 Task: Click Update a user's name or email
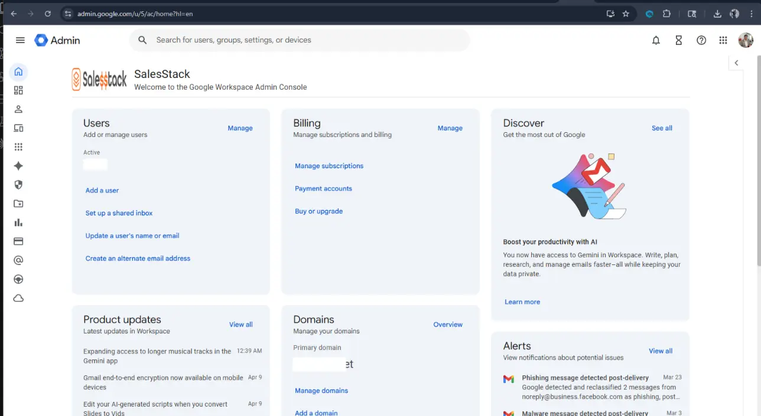pos(132,235)
